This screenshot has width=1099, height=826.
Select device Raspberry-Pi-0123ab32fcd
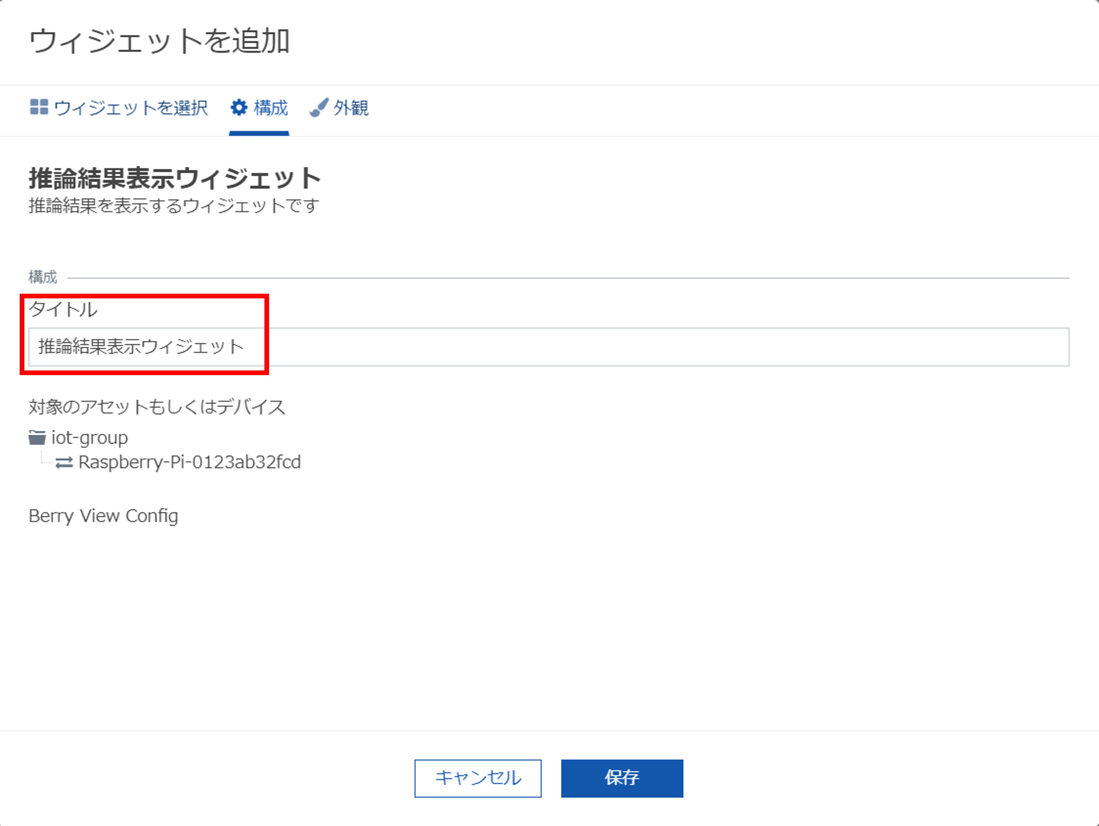point(189,463)
